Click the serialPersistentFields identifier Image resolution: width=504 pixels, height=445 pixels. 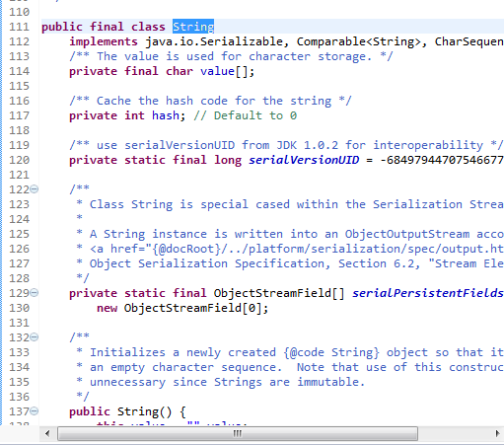click(428, 293)
